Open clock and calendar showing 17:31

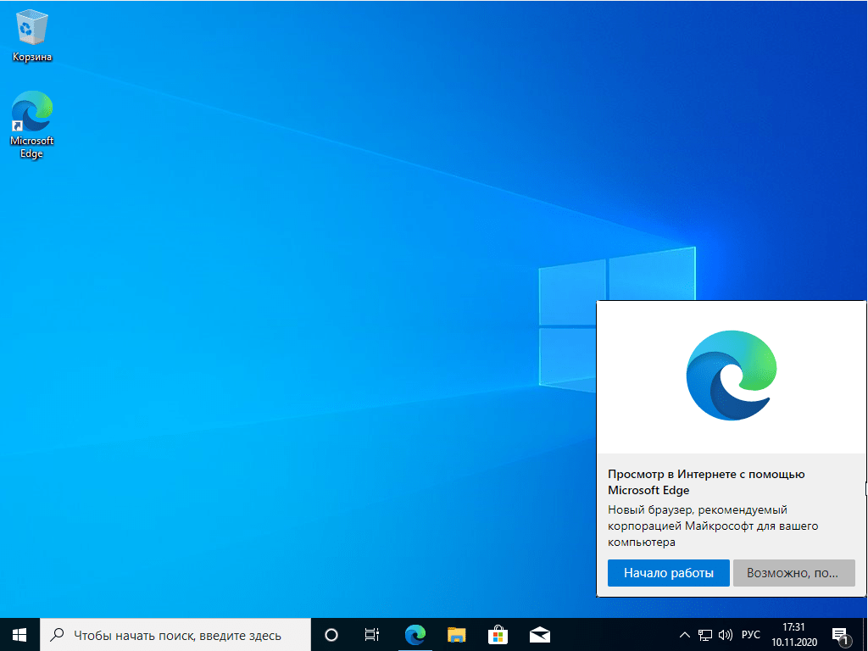coord(794,634)
